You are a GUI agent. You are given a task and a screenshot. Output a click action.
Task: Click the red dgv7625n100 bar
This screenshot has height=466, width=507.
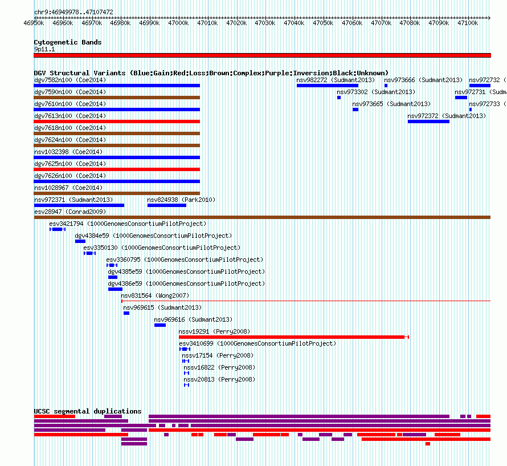(x=117, y=169)
